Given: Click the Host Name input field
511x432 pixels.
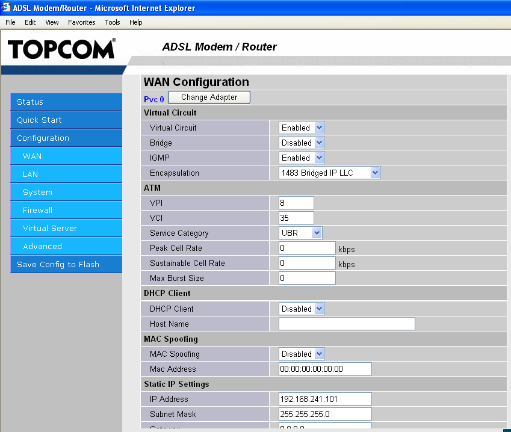Looking at the screenshot, I should pyautogui.click(x=347, y=324).
